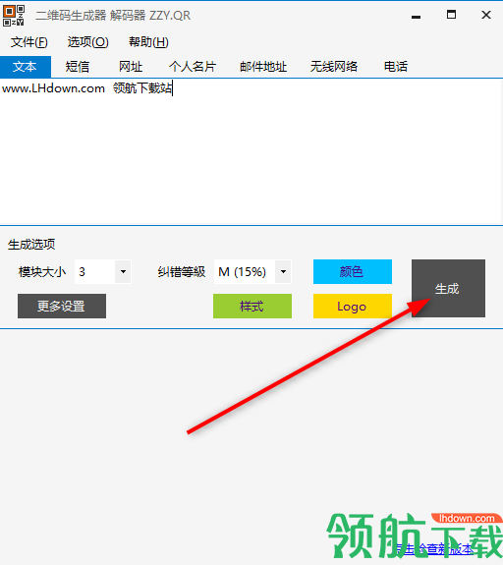The width and height of the screenshot is (503, 565).
Task: Open the 帮助(H) menu
Action: pos(148,42)
